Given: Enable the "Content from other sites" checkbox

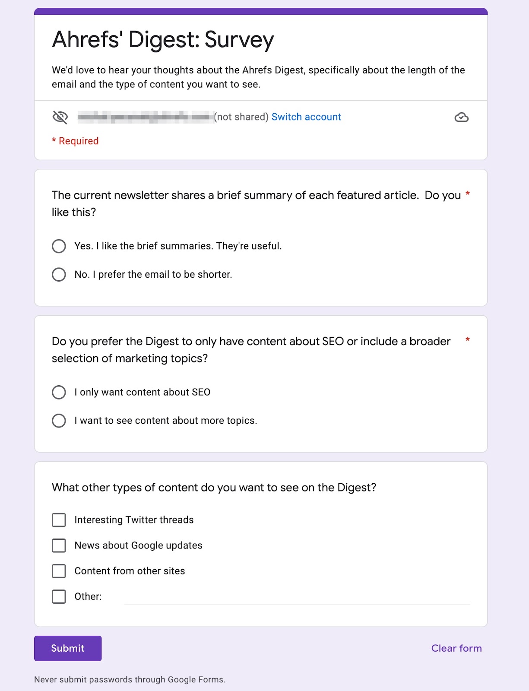Looking at the screenshot, I should click(59, 571).
